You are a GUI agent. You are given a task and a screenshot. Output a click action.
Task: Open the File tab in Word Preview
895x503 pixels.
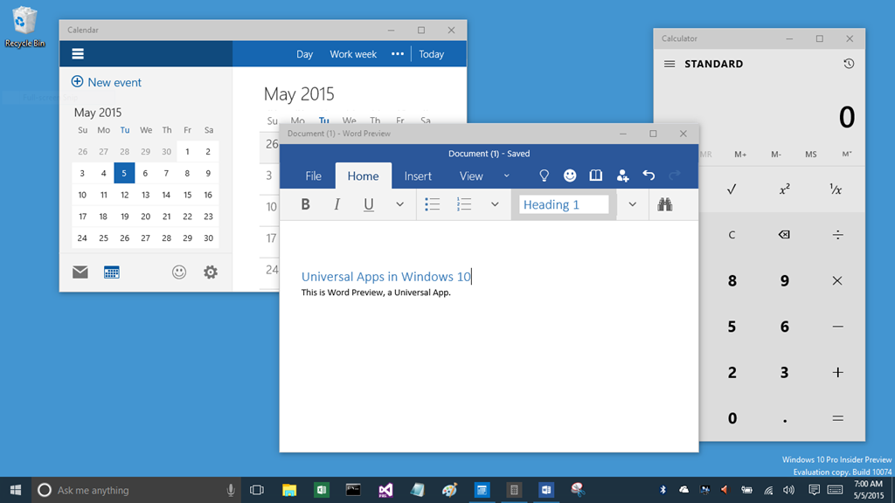[x=314, y=176]
